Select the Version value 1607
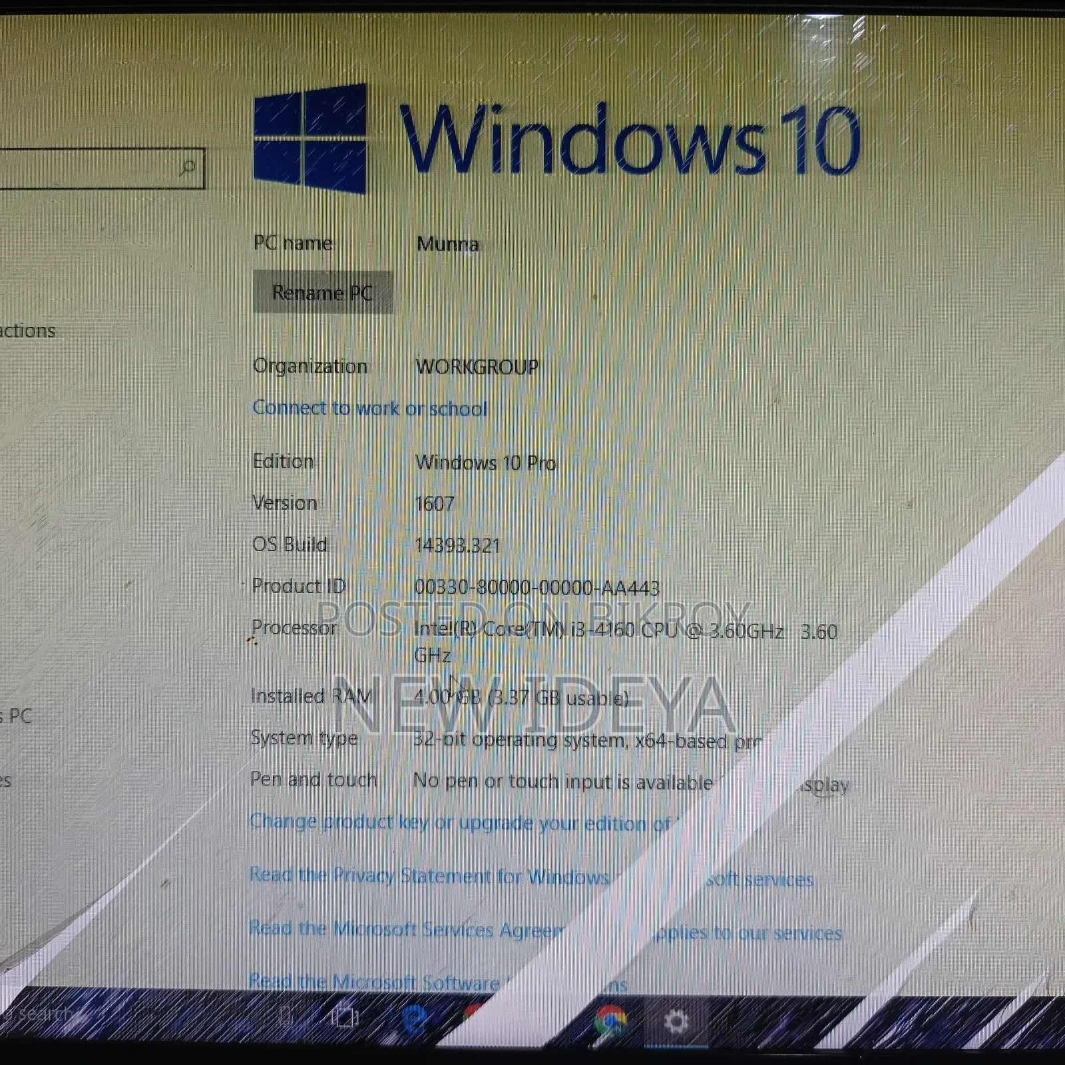1065x1065 pixels. 435,503
